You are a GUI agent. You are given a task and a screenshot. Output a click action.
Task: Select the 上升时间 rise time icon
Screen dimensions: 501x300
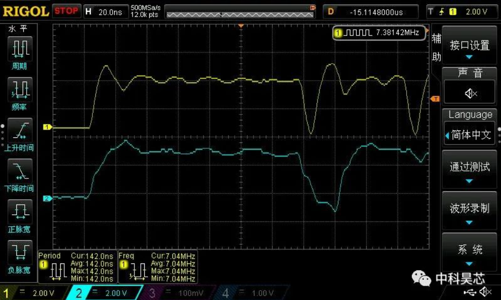(x=19, y=130)
